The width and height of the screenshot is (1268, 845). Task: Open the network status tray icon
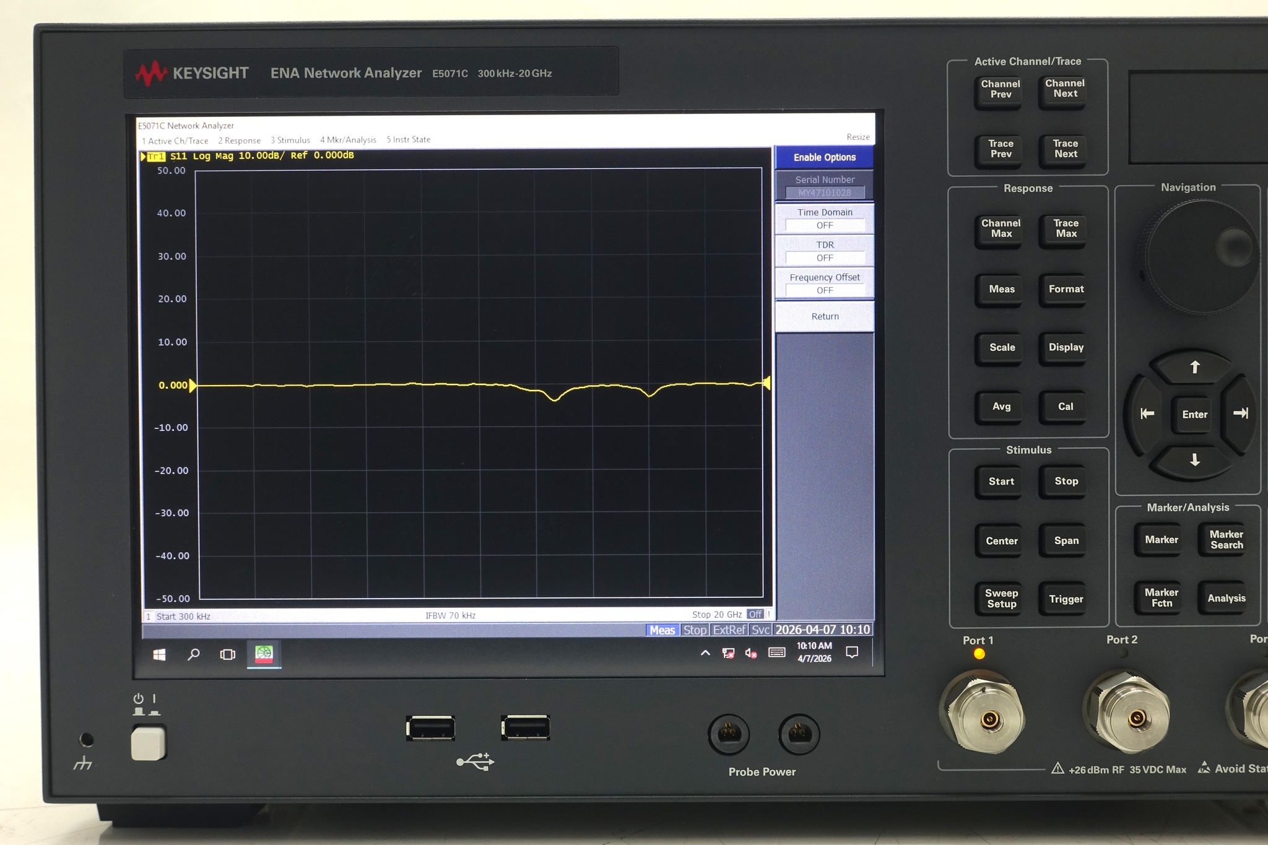728,653
